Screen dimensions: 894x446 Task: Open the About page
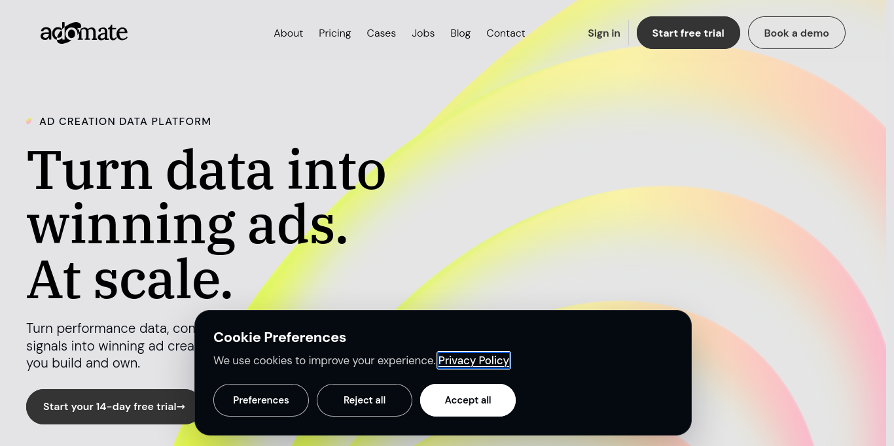pos(288,33)
